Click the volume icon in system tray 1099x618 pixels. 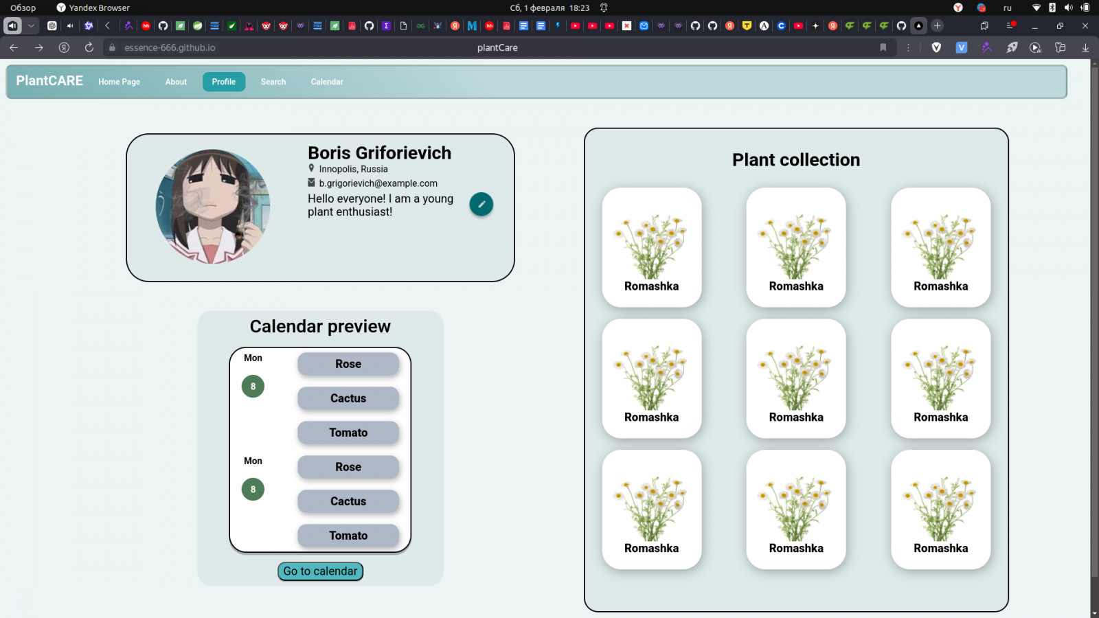click(x=1068, y=8)
